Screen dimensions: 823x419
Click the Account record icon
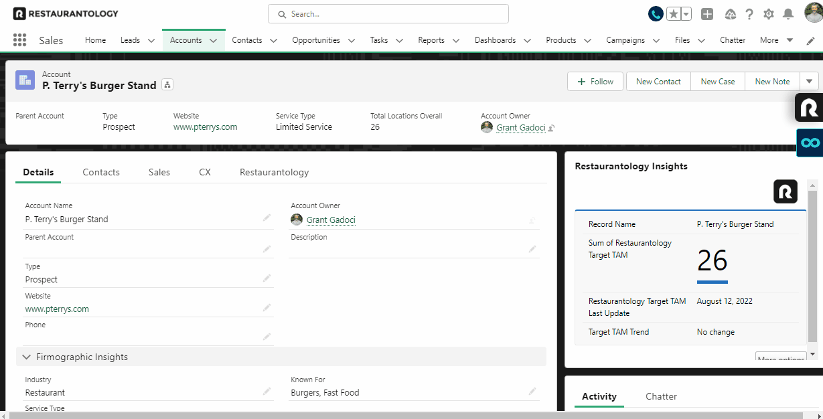pyautogui.click(x=25, y=80)
